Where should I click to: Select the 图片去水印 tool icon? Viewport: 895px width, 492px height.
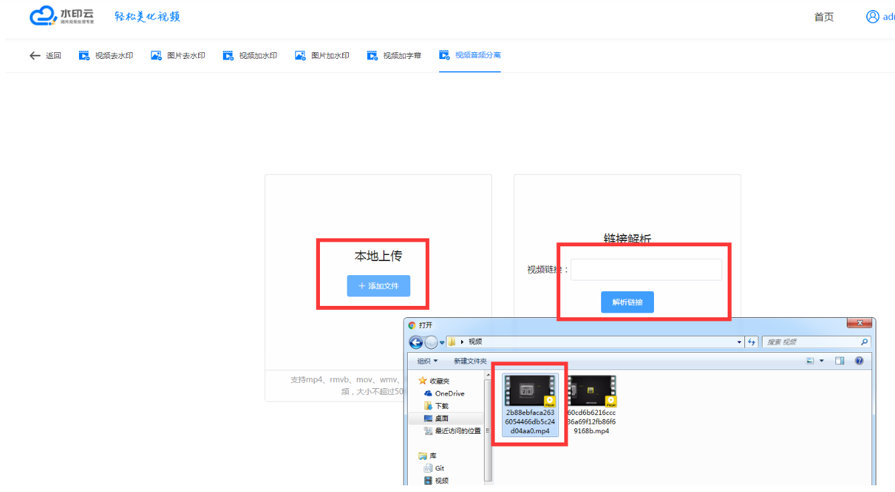coord(156,55)
